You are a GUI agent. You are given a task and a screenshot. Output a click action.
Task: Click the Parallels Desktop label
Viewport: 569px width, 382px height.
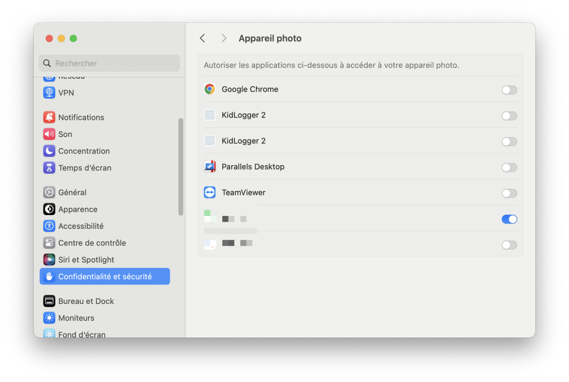click(x=253, y=167)
